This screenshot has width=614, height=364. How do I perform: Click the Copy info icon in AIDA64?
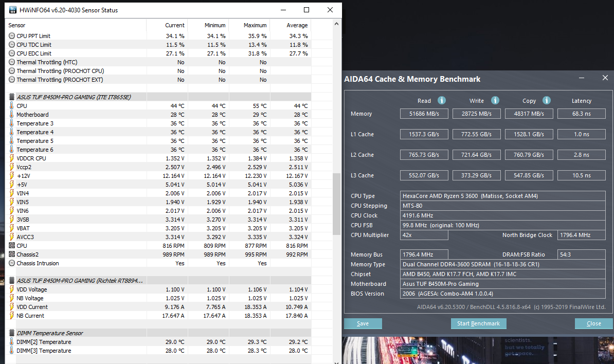(547, 101)
